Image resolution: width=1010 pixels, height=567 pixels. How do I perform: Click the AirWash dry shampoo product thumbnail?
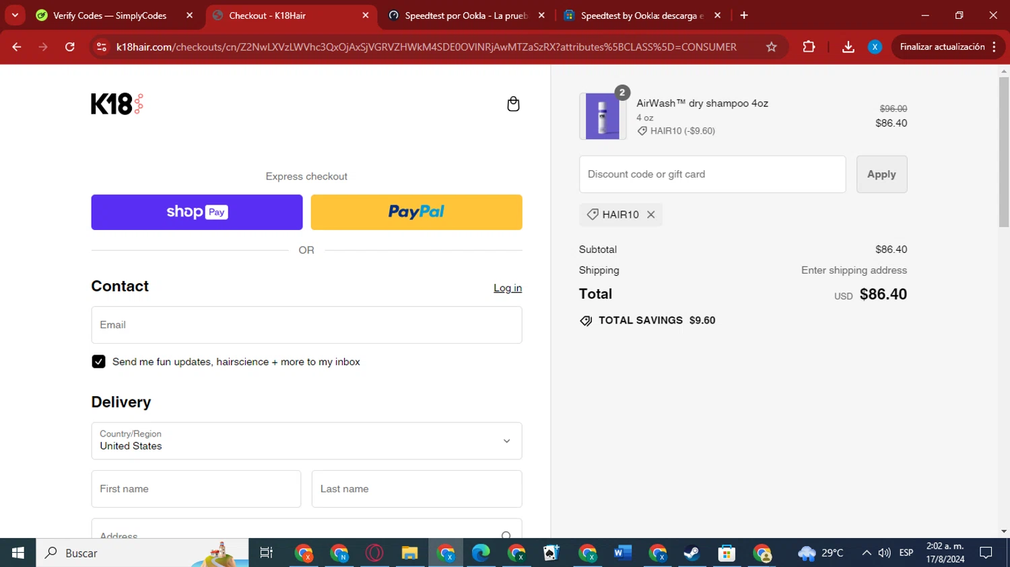click(x=603, y=116)
